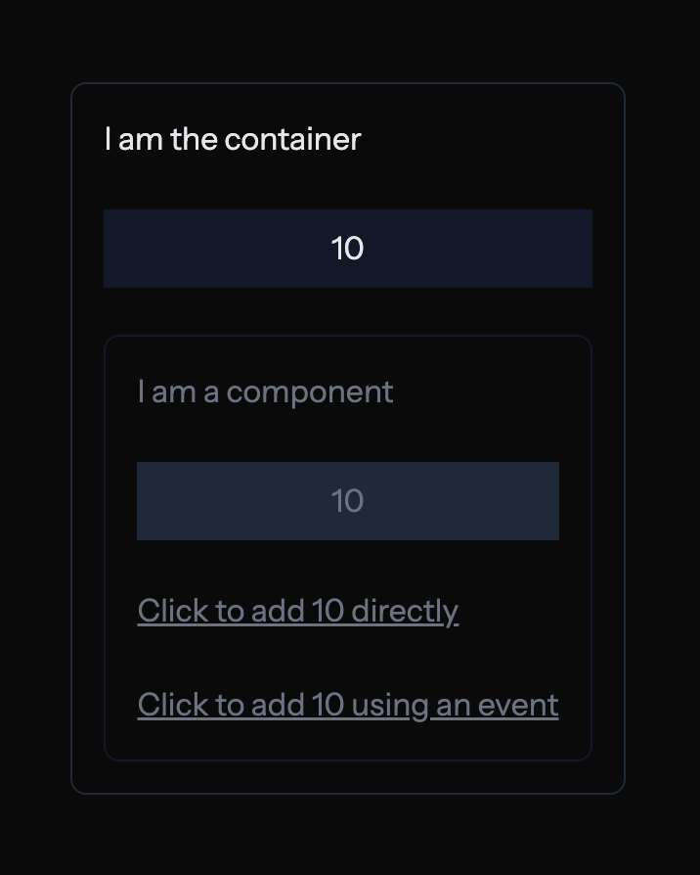Click the word 'component' in the inner heading
The image size is (700, 875).
pos(310,392)
